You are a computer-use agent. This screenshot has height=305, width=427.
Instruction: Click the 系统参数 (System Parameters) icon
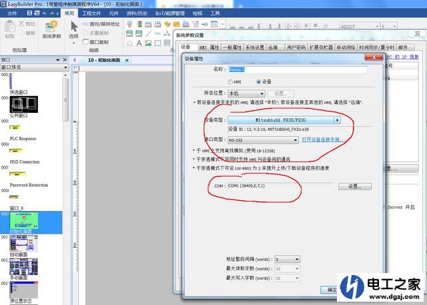coord(51,29)
